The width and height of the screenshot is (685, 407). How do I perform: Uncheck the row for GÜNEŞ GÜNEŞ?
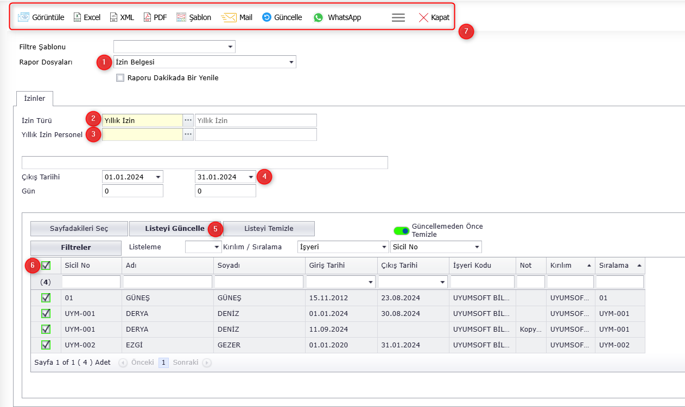[46, 298]
